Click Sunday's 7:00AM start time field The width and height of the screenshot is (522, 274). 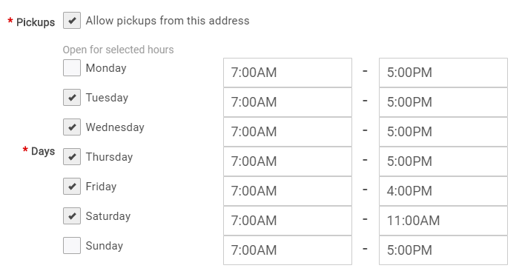[288, 250]
